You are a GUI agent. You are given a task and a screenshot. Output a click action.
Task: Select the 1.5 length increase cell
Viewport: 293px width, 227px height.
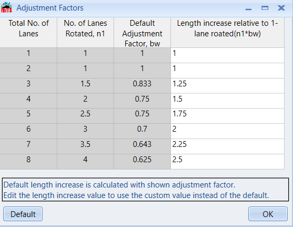pyautogui.click(x=227, y=101)
